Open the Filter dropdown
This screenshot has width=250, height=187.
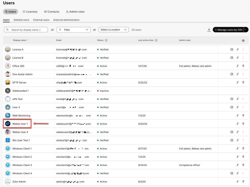[73, 30]
